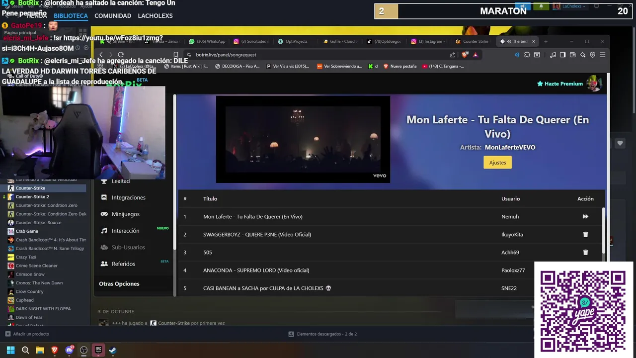Click the song list scrollbar
The height and width of the screenshot is (358, 636).
pyautogui.click(x=604, y=231)
